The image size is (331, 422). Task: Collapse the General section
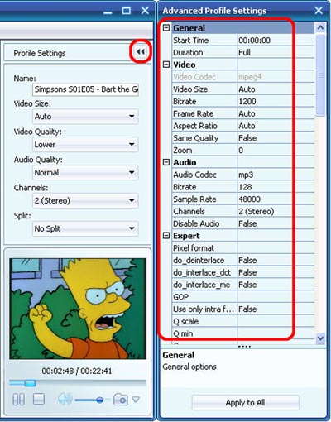[x=166, y=28]
